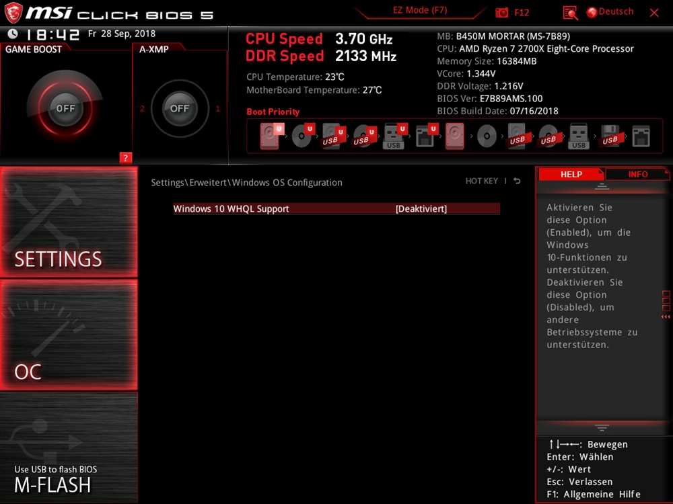The image size is (673, 504).
Task: Click the CPU: AMD Ryzen 7 2700X line
Action: (535, 49)
